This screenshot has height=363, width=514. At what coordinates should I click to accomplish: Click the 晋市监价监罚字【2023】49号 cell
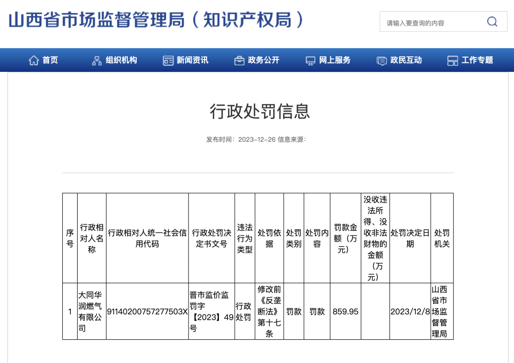tap(211, 311)
